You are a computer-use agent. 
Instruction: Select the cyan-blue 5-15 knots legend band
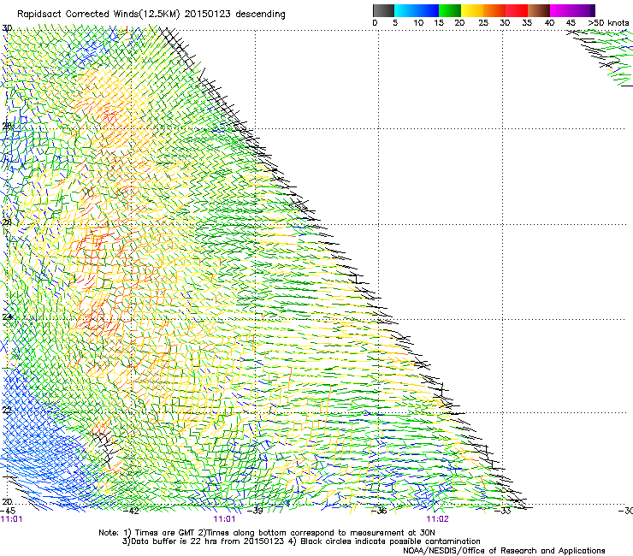coord(417,10)
